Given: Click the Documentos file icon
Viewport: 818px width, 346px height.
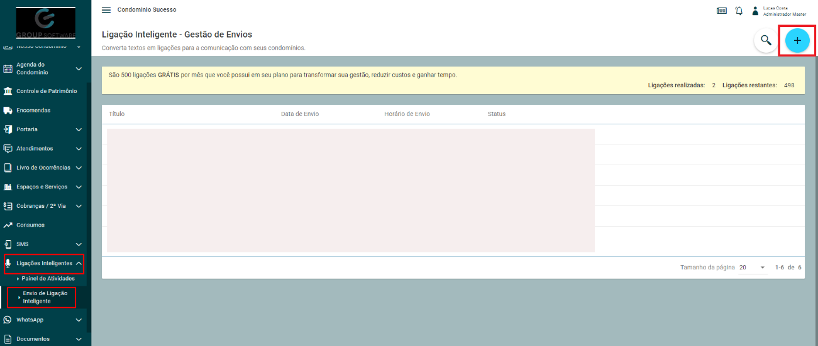Looking at the screenshot, I should [8, 339].
